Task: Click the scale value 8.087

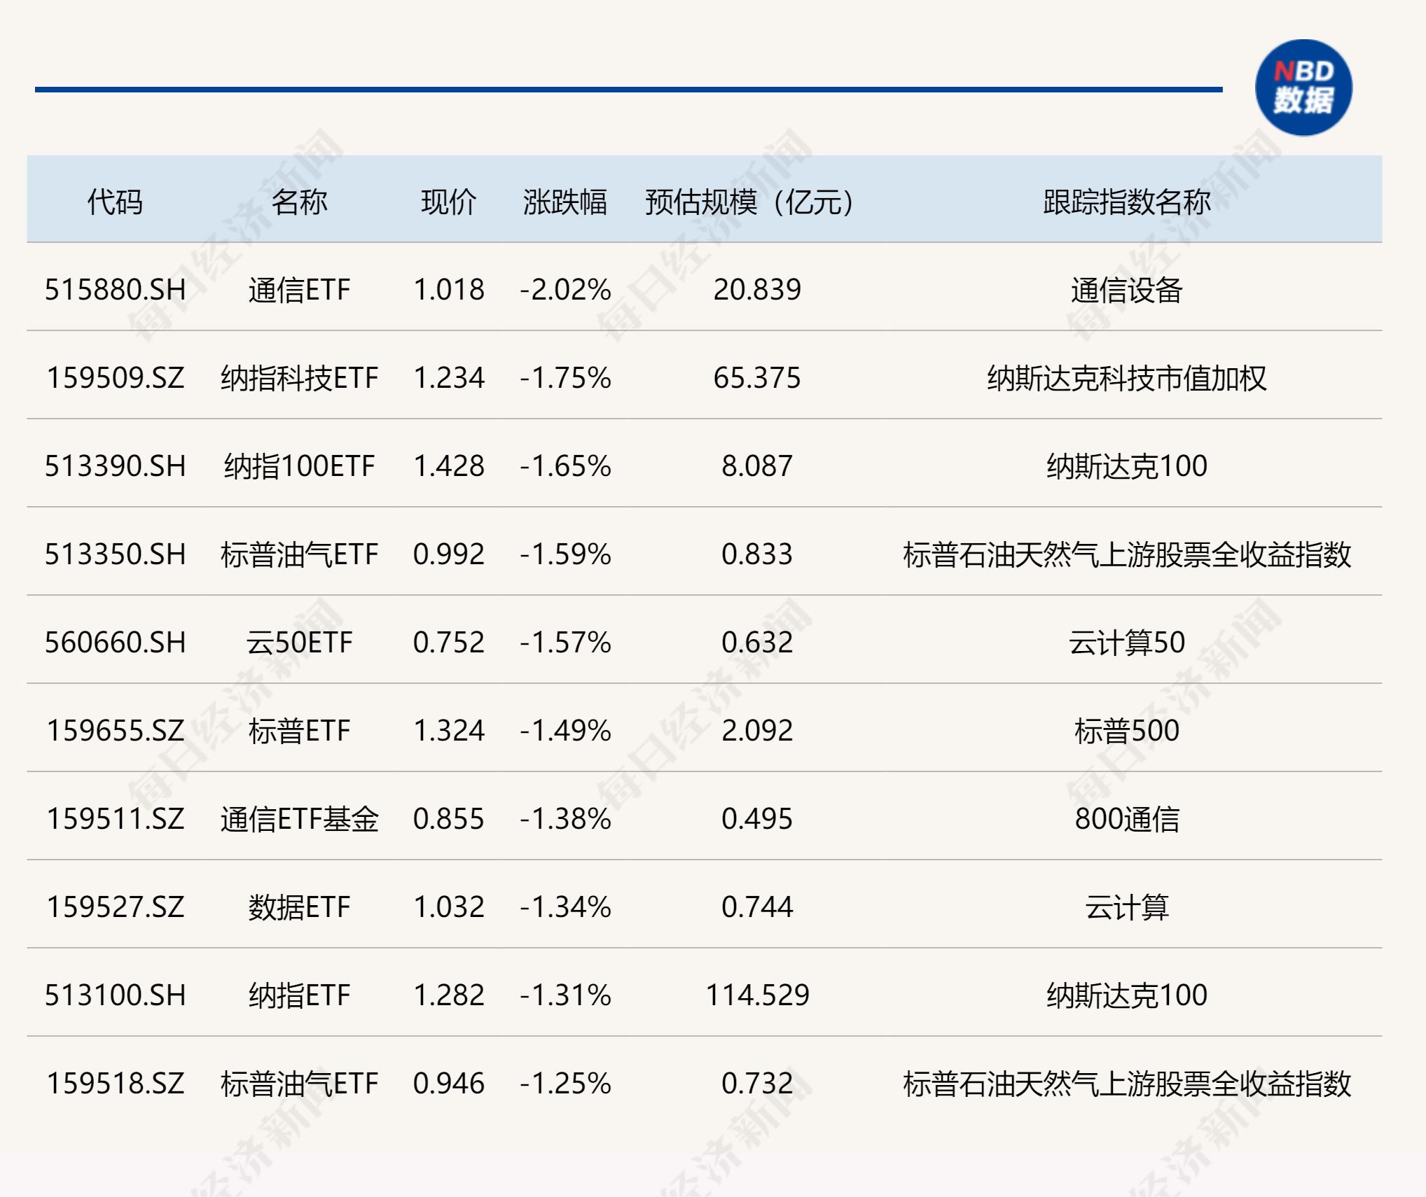Action: tap(757, 466)
